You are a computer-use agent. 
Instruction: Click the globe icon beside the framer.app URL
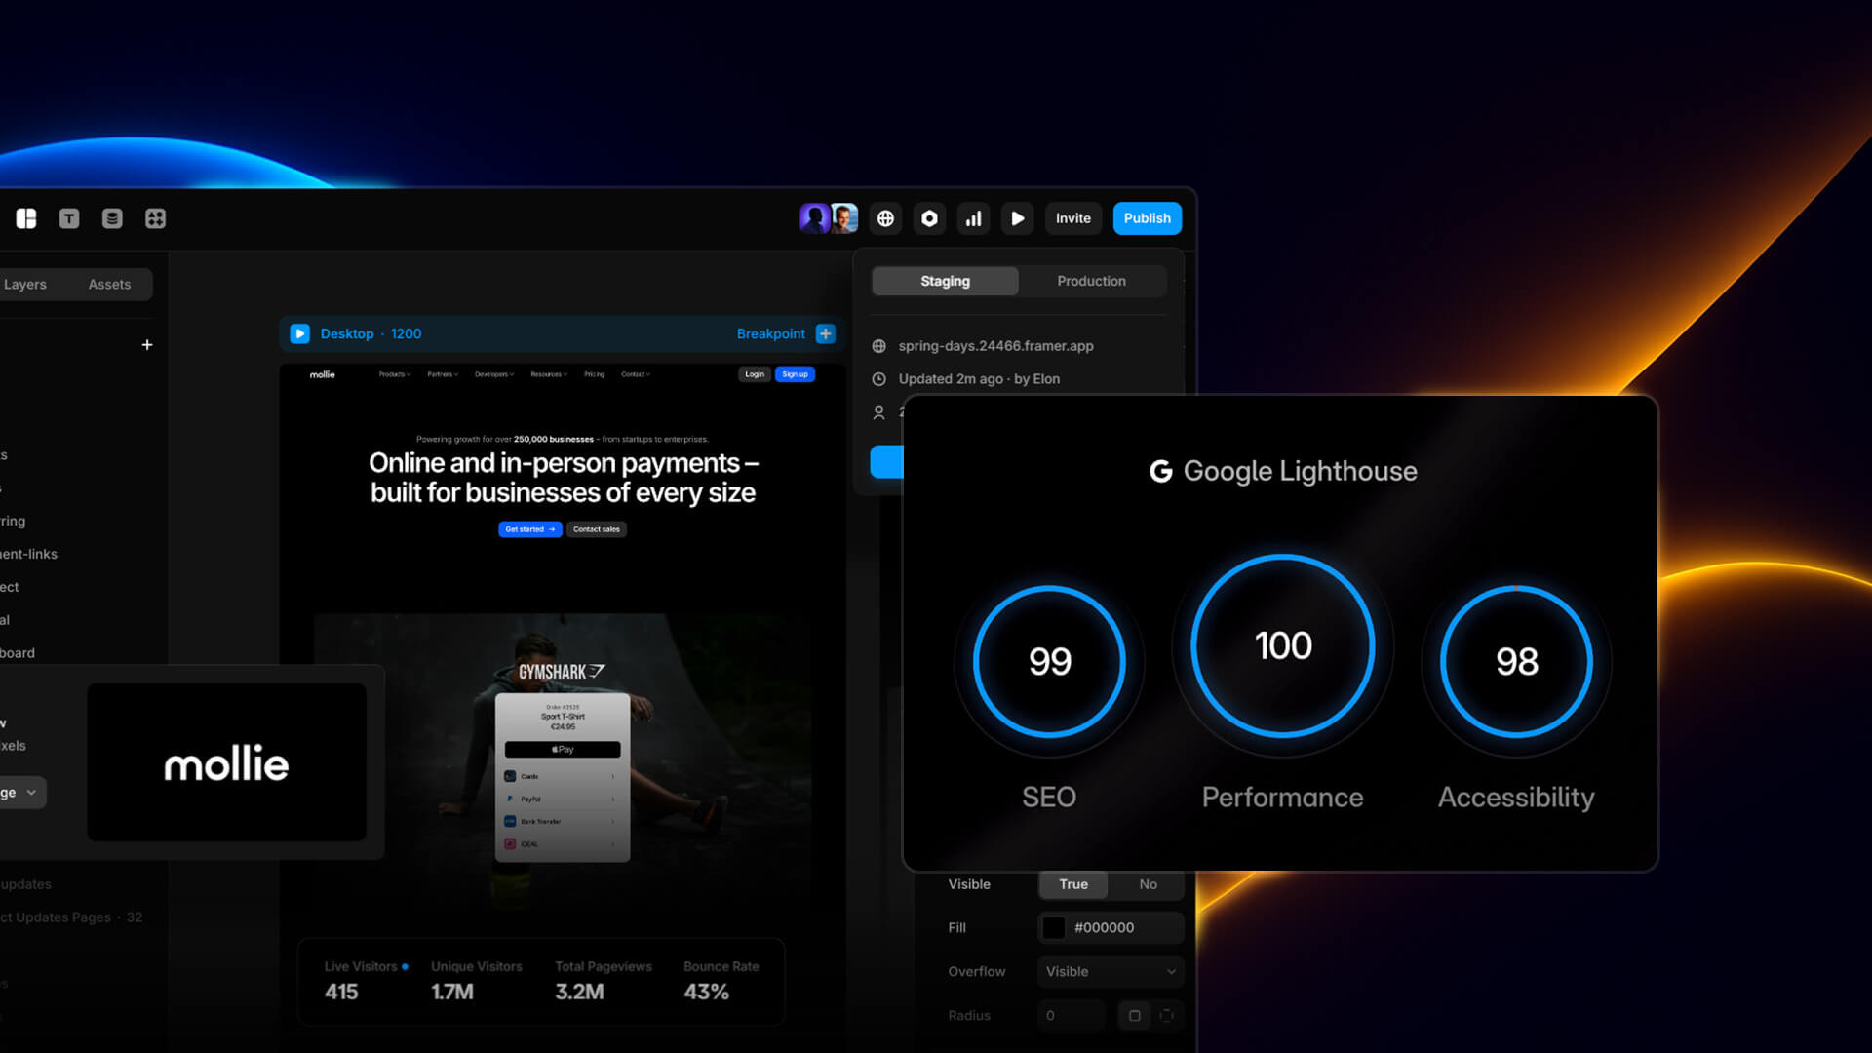[x=878, y=346]
